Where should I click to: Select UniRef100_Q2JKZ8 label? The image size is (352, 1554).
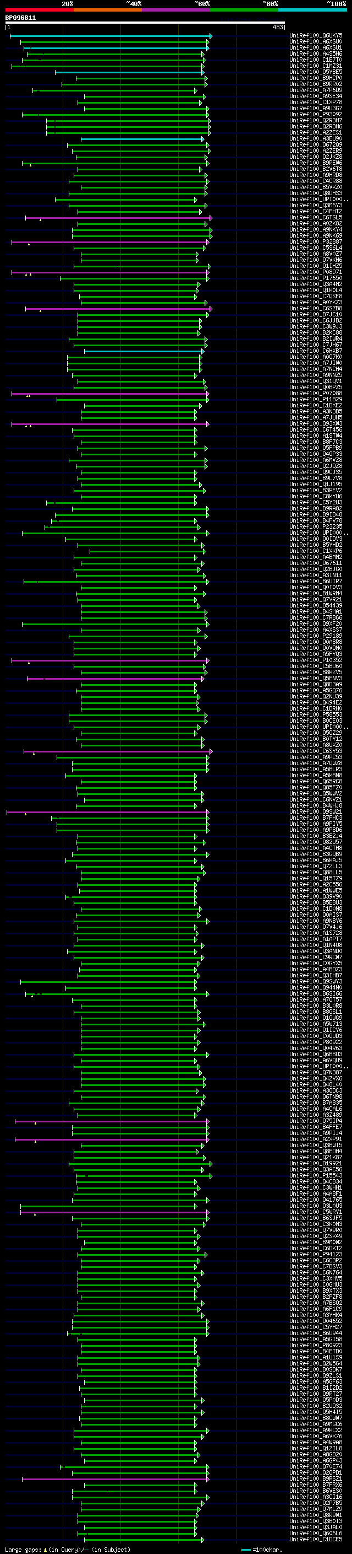pyautogui.click(x=316, y=157)
